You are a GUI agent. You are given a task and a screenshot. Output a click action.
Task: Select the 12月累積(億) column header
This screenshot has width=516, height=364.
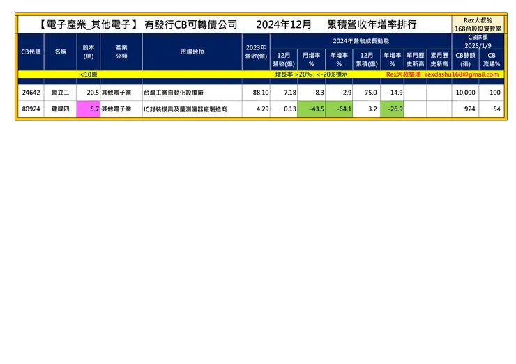click(367, 59)
